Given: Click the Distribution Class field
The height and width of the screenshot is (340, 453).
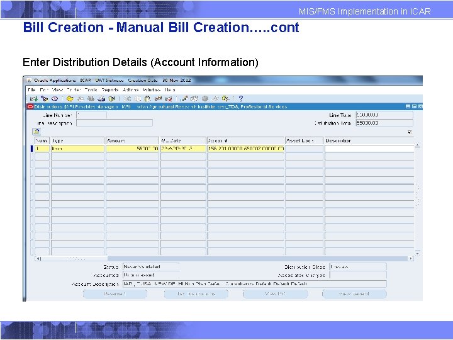Looking at the screenshot, I should pos(358,267).
